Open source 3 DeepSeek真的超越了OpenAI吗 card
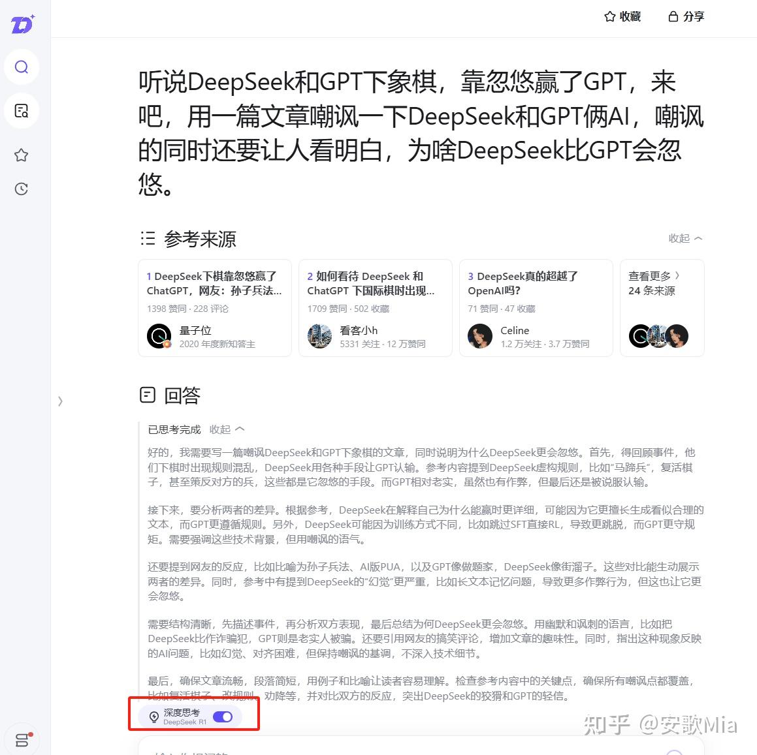 click(536, 308)
